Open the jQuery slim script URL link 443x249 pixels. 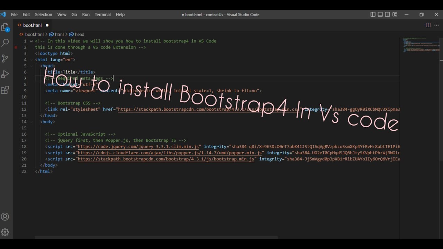point(138,147)
